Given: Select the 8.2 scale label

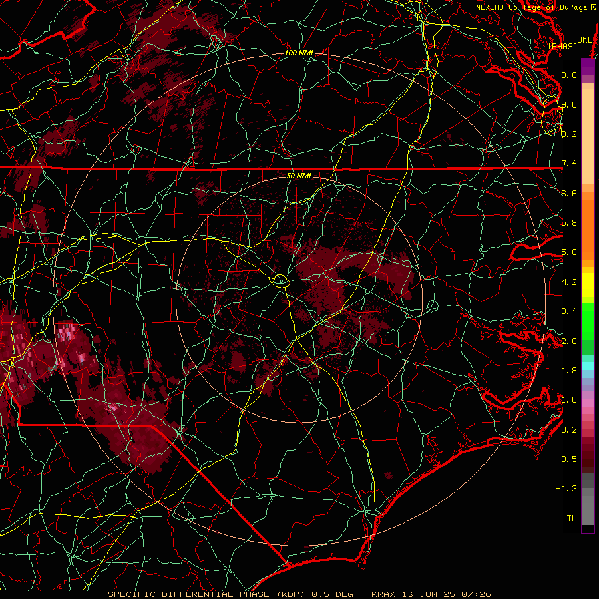Looking at the screenshot, I should pos(569,134).
